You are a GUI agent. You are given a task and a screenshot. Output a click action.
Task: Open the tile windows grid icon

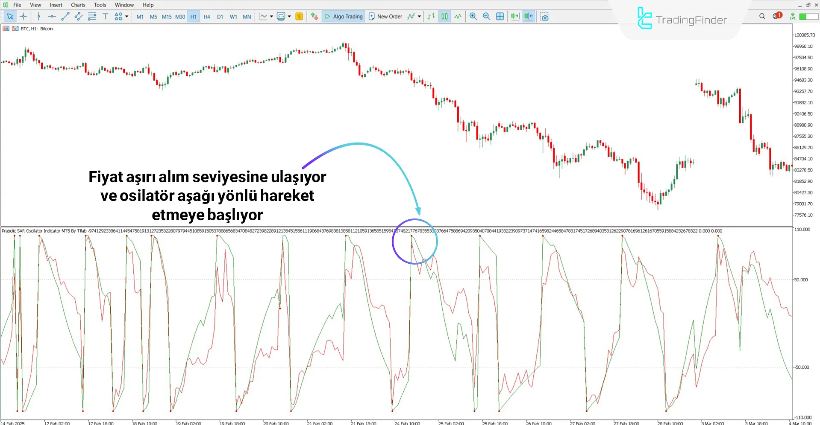tap(500, 17)
